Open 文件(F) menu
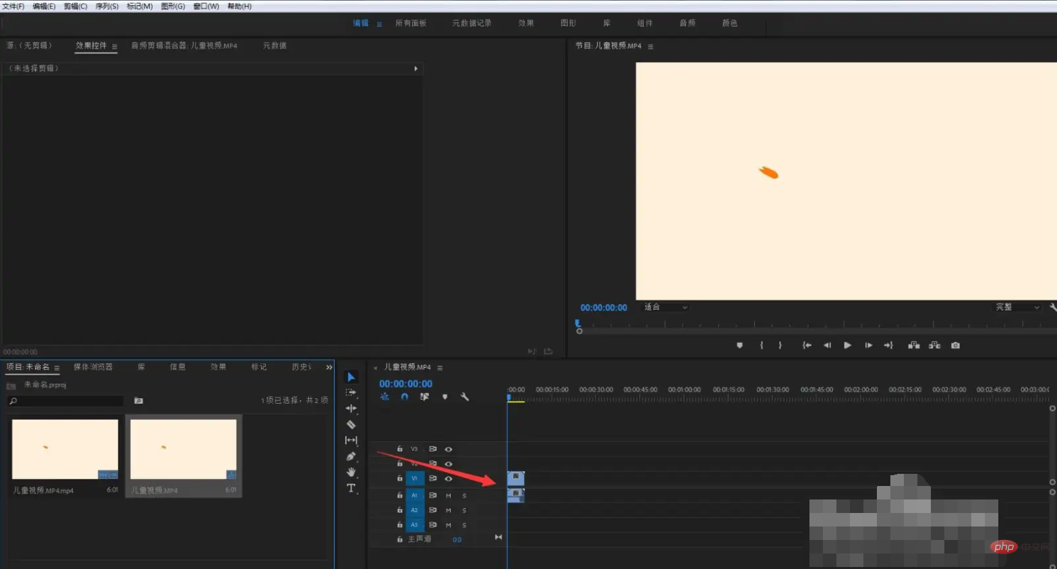 13,6
